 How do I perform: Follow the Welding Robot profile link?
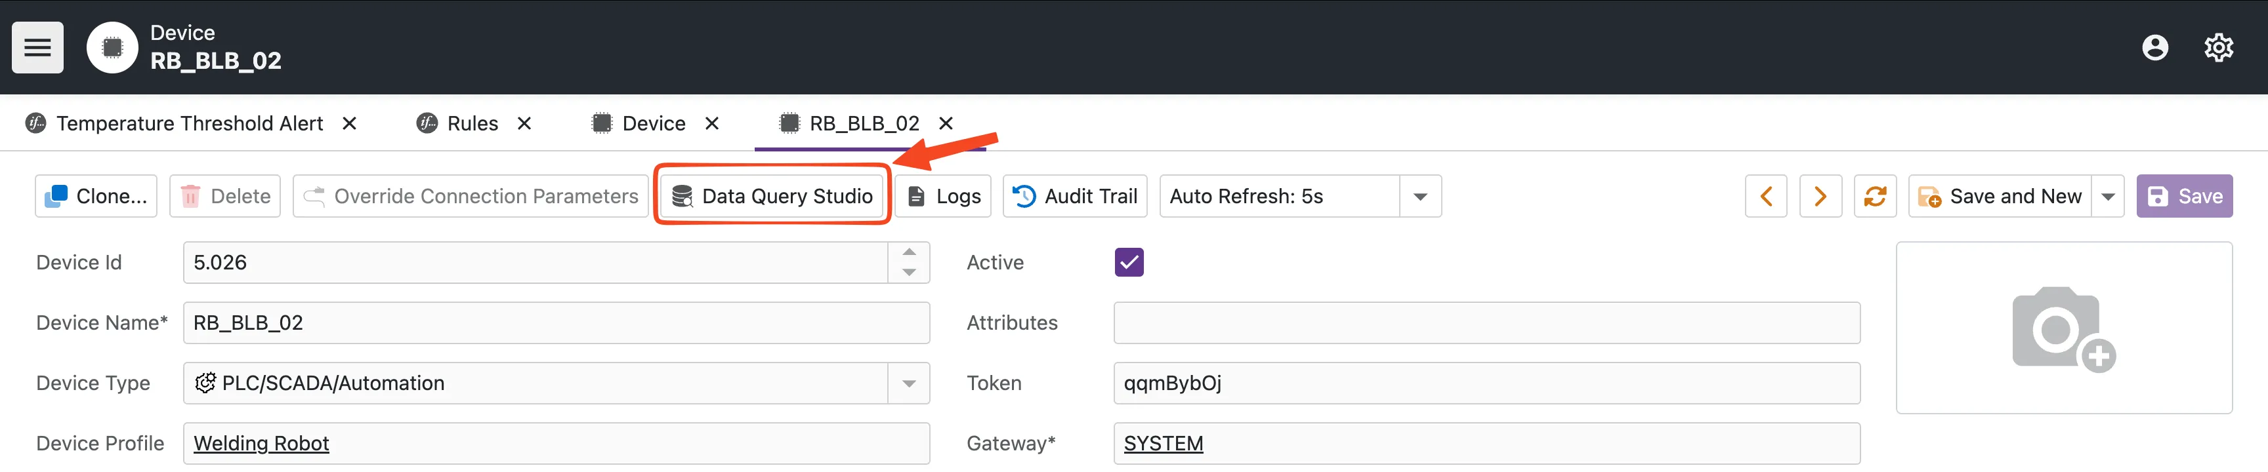261,444
